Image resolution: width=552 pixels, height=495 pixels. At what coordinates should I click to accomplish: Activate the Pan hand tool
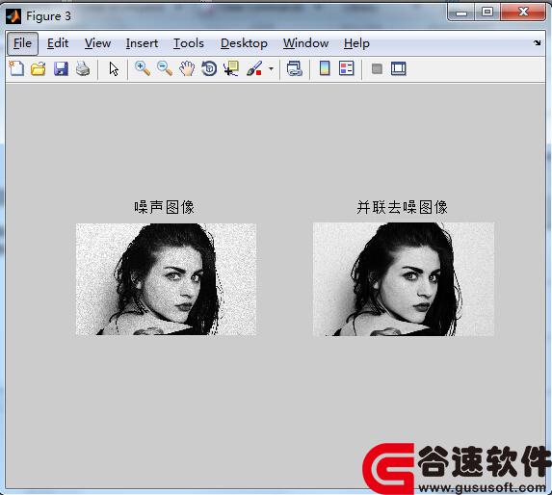click(x=187, y=68)
